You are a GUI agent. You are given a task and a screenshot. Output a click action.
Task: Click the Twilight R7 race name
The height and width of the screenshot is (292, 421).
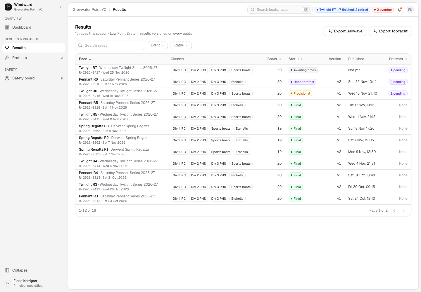click(88, 68)
